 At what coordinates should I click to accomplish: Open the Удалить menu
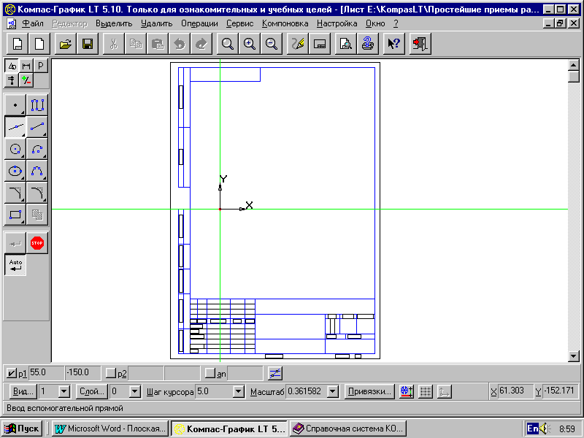click(x=156, y=24)
